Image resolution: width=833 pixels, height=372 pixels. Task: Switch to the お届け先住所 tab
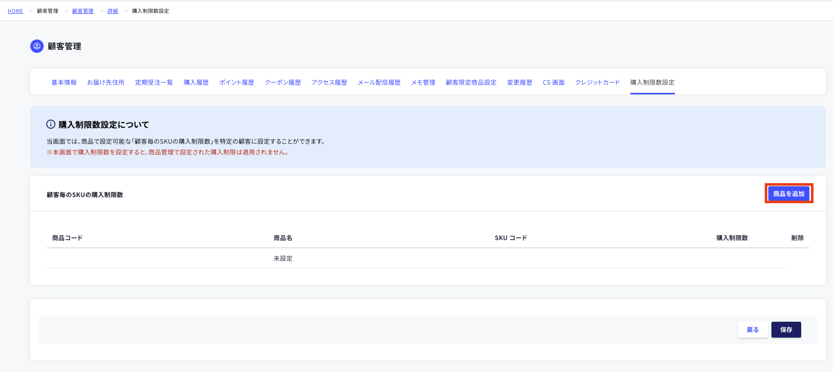click(106, 83)
